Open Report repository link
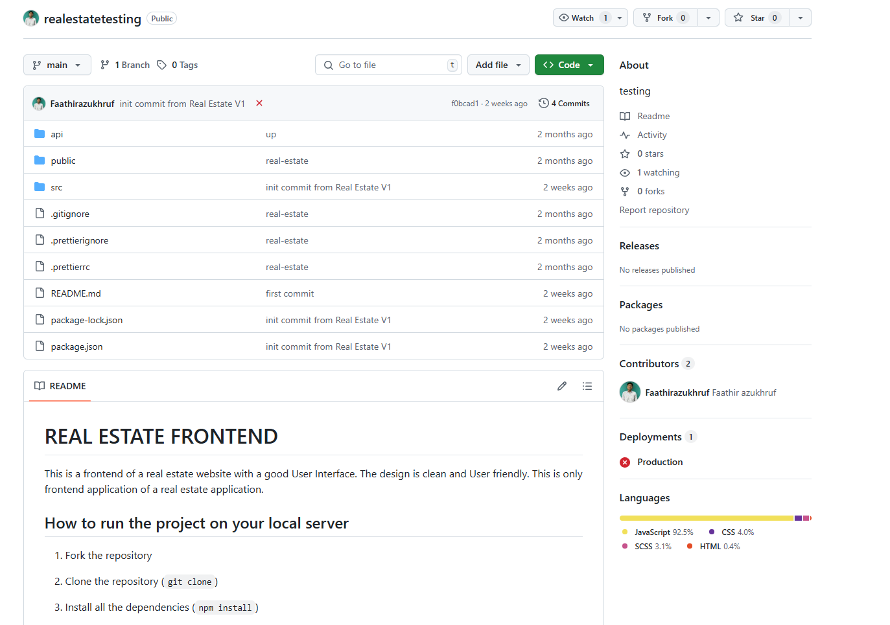This screenshot has width=890, height=625. click(654, 210)
